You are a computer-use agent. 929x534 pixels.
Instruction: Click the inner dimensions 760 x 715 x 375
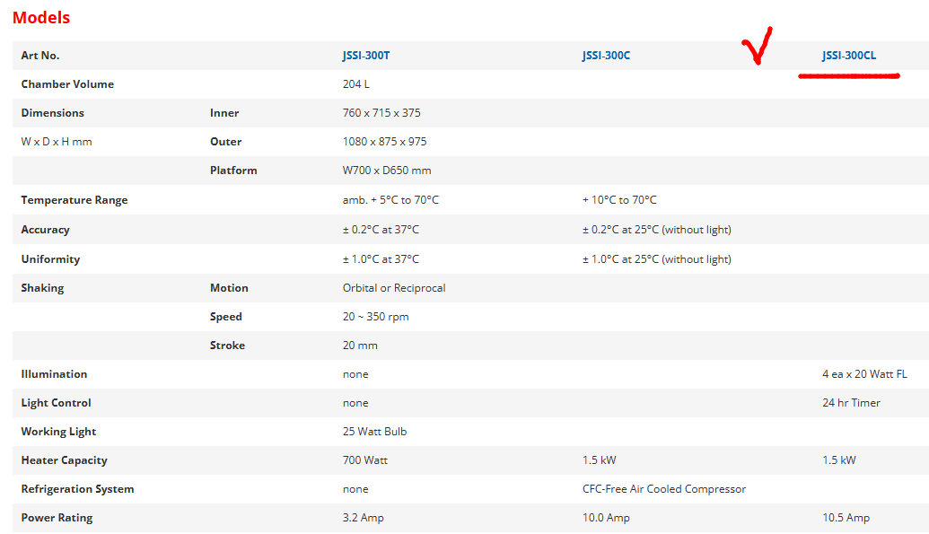tap(381, 113)
